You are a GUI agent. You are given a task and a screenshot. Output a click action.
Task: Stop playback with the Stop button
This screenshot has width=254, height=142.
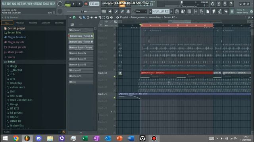[x=79, y=4]
